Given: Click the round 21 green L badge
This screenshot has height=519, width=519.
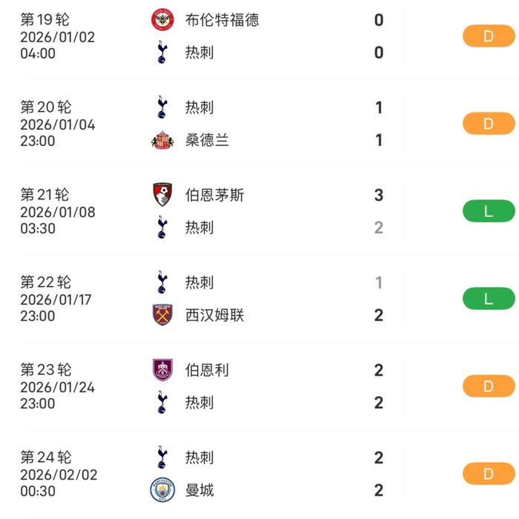Looking at the screenshot, I should click(x=488, y=211).
